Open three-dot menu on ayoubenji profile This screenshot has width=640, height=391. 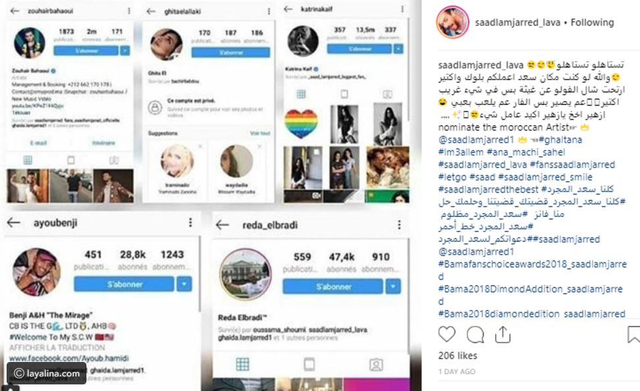pos(190,222)
